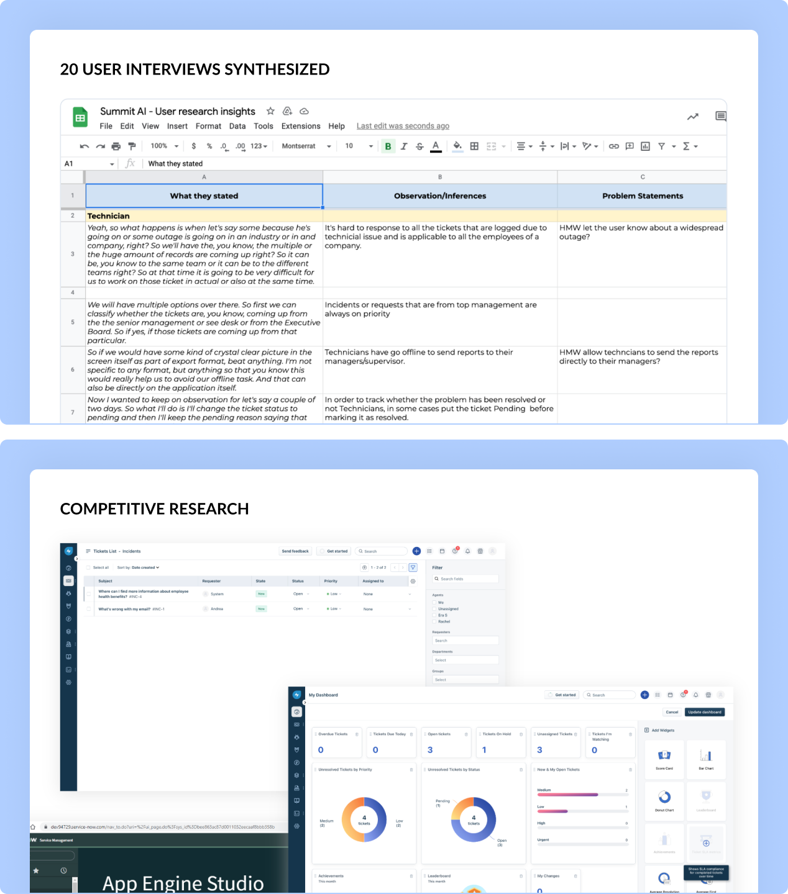
Task: Click the A1 name box
Action: pyautogui.click(x=89, y=164)
